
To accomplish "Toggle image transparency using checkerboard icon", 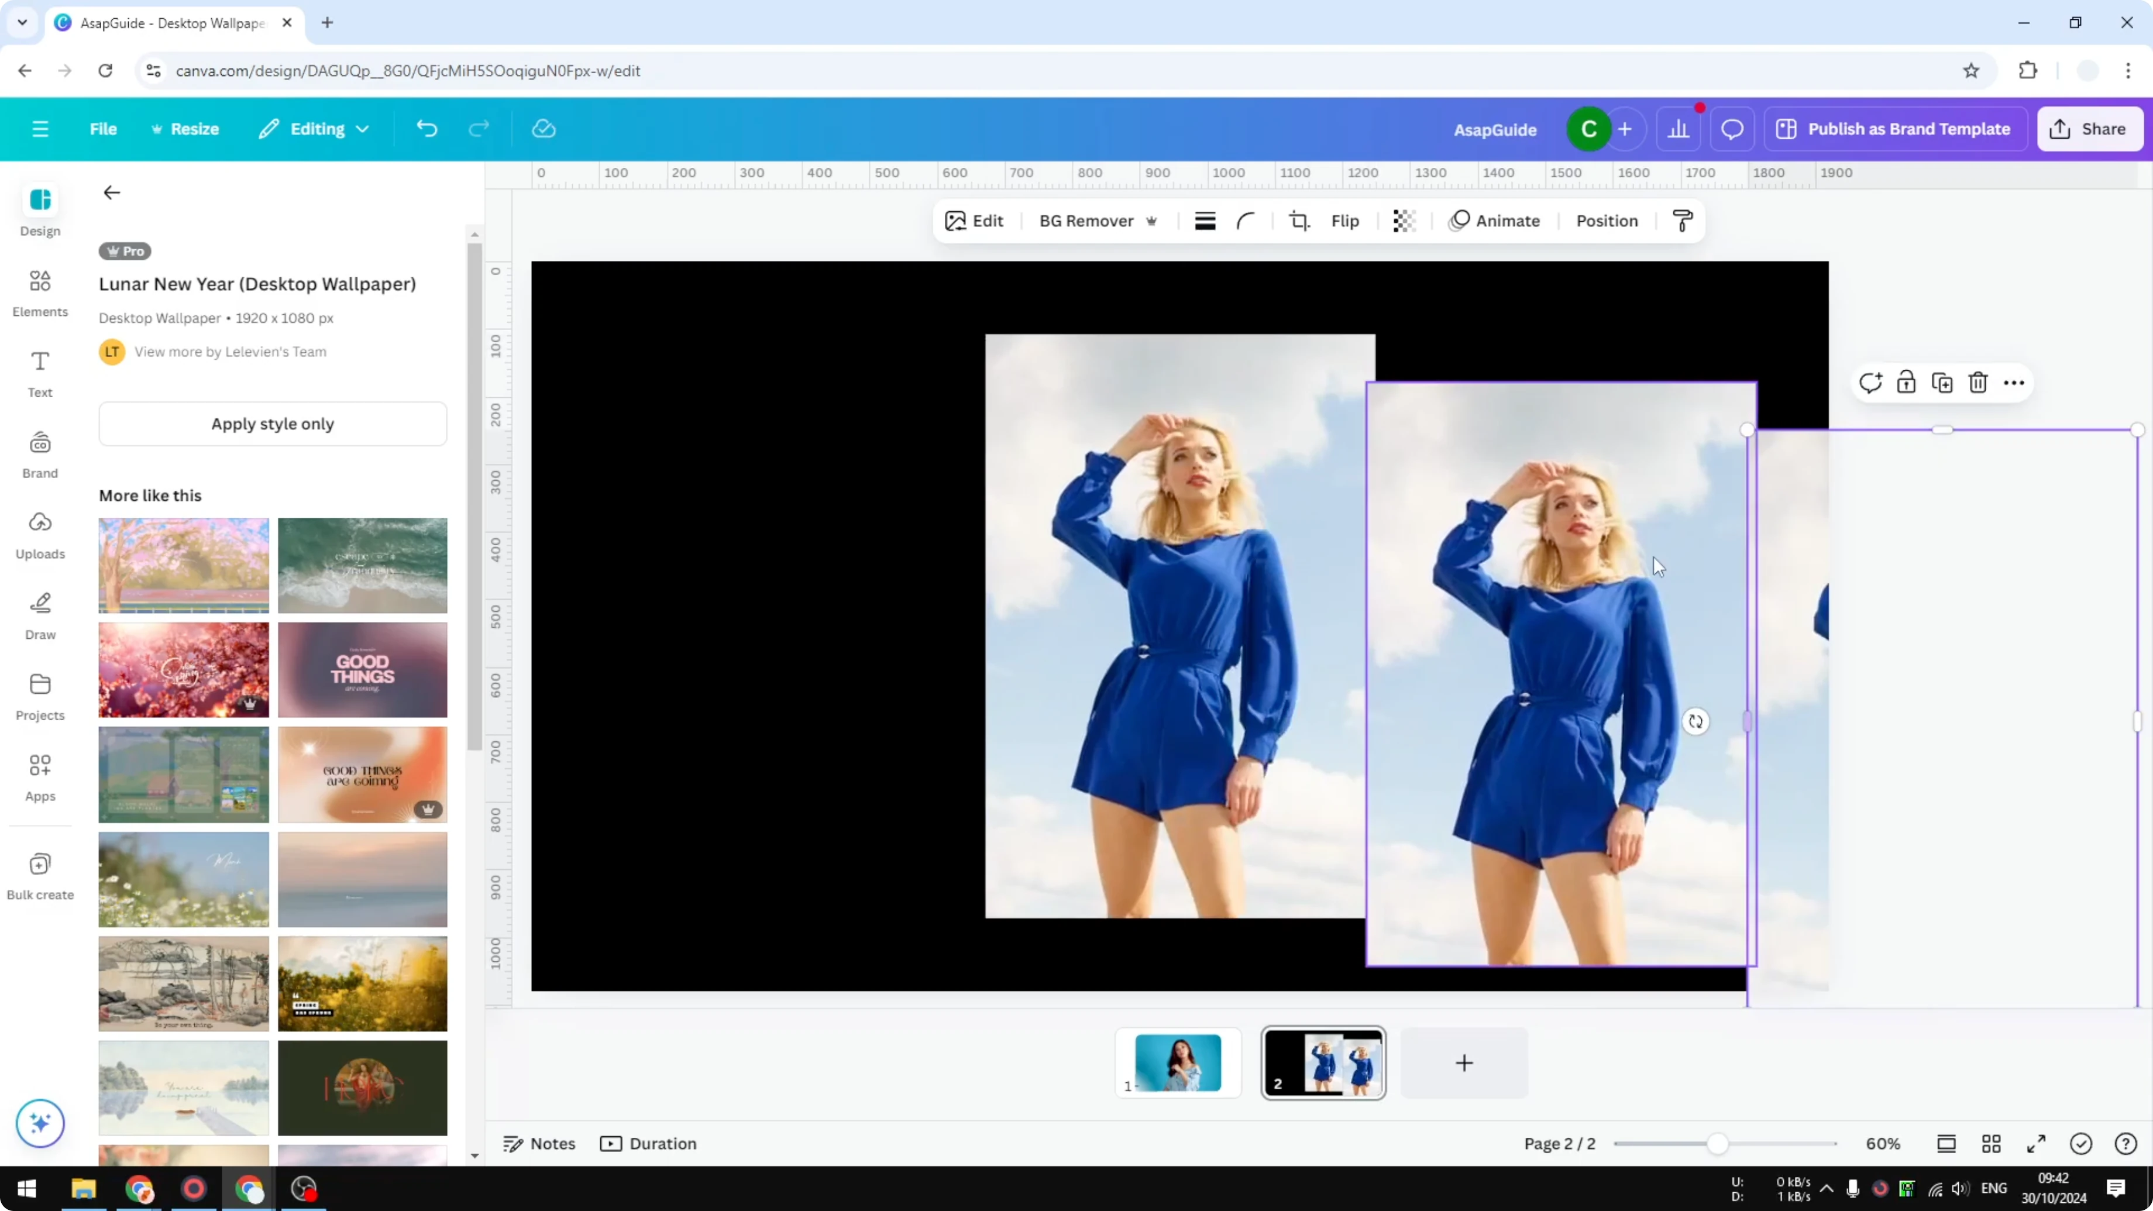I will tap(1404, 221).
